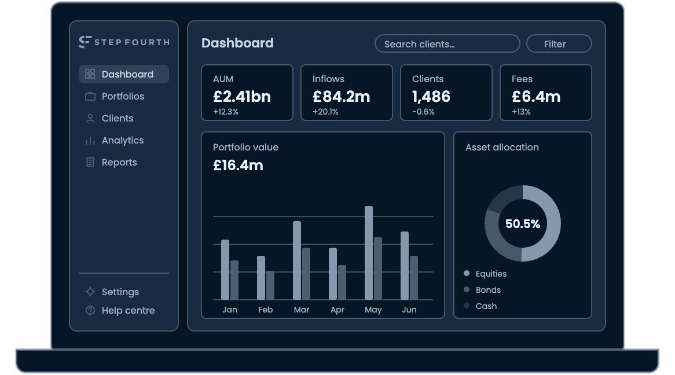Click the Dashboard grid icon in sidebar
The width and height of the screenshot is (675, 375).
[x=90, y=74]
